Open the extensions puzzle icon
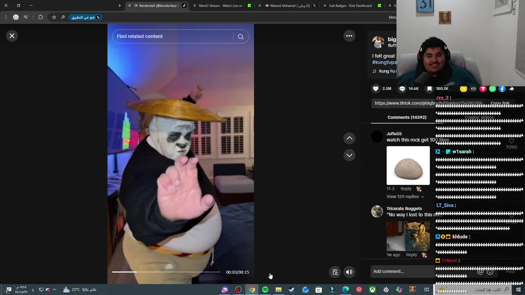 [41, 17]
